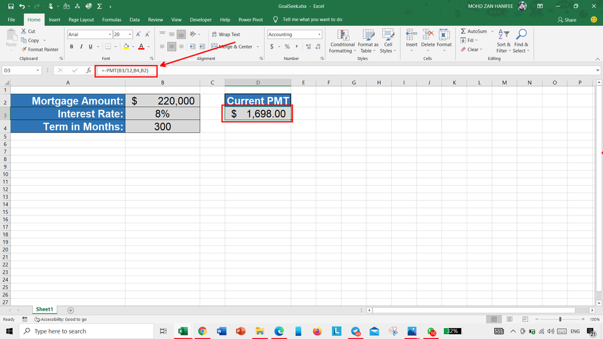603x339 pixels.
Task: Toggle Underline formatting
Action: (91, 46)
